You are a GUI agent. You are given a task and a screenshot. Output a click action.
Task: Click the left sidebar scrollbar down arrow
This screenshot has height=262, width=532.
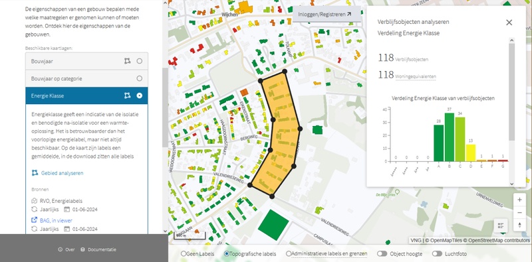pos(165,231)
